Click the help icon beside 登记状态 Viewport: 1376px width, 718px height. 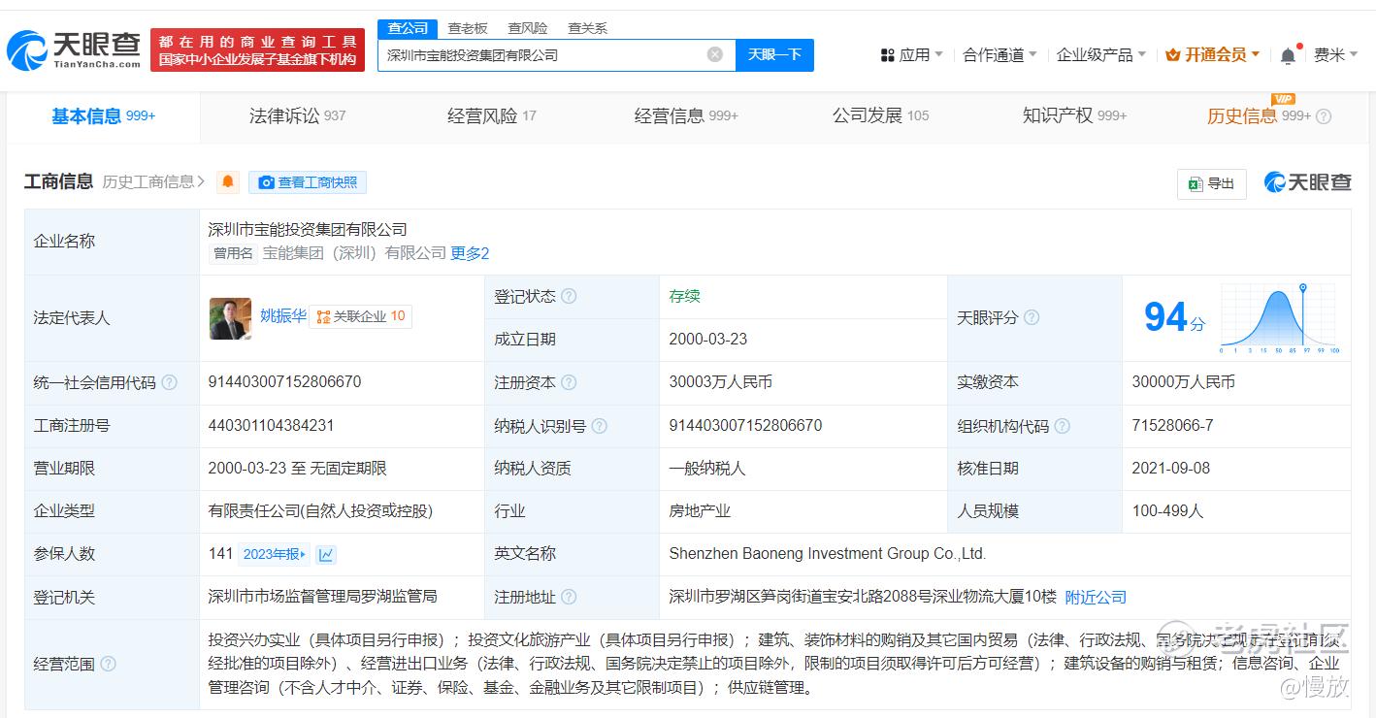[569, 296]
